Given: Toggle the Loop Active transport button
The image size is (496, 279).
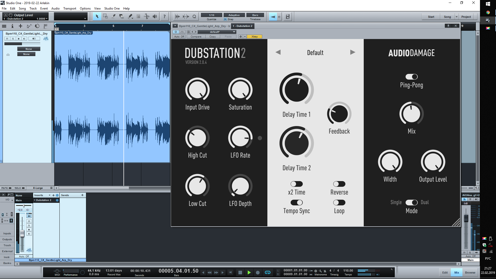Looking at the screenshot, I should click(x=268, y=273).
